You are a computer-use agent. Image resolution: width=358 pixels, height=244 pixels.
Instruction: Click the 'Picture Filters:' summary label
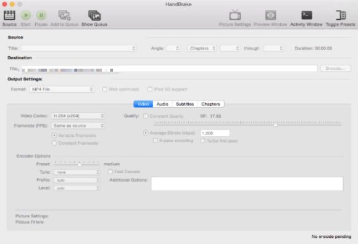click(30, 222)
